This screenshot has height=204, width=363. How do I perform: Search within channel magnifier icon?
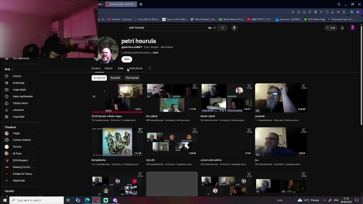[150, 68]
